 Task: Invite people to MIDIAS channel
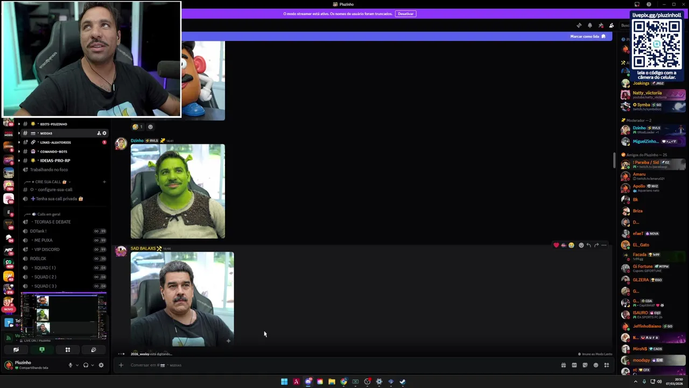(x=99, y=133)
